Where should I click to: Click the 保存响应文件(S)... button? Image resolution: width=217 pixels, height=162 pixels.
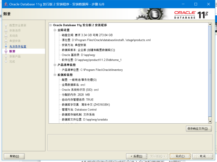click(x=199, y=129)
